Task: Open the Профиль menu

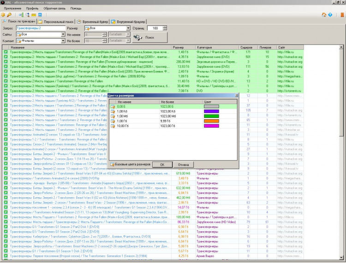Action: [x=32, y=8]
